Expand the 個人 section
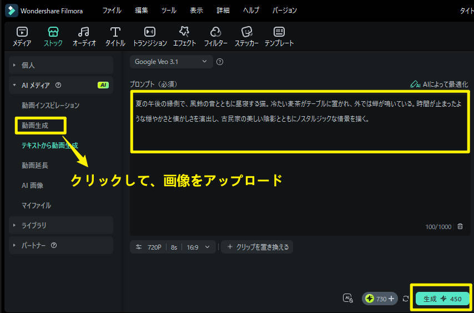Image resolution: width=474 pixels, height=313 pixels. (x=61, y=65)
